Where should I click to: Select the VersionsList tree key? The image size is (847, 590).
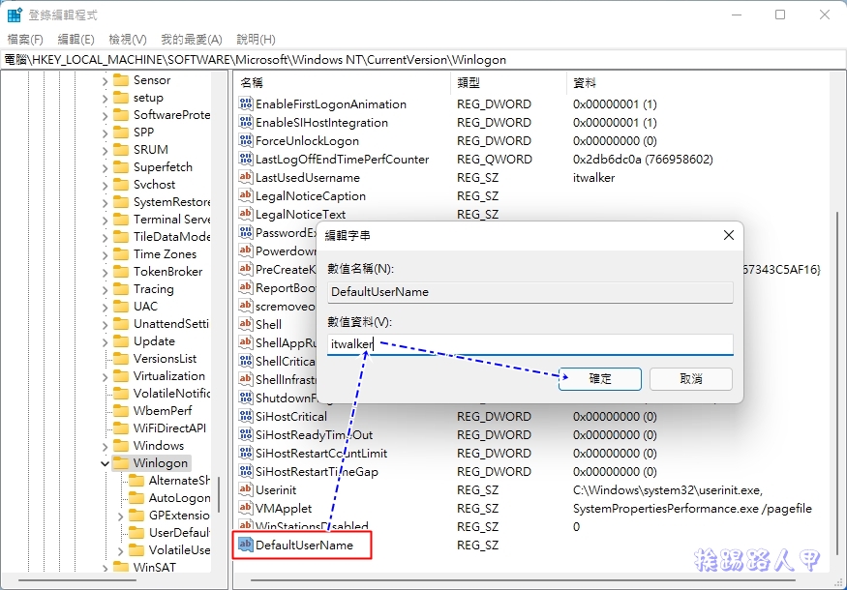point(165,359)
